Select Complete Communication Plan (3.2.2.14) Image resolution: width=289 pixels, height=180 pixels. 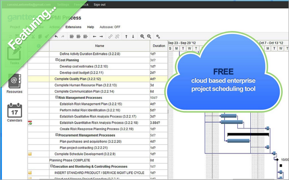point(85,91)
